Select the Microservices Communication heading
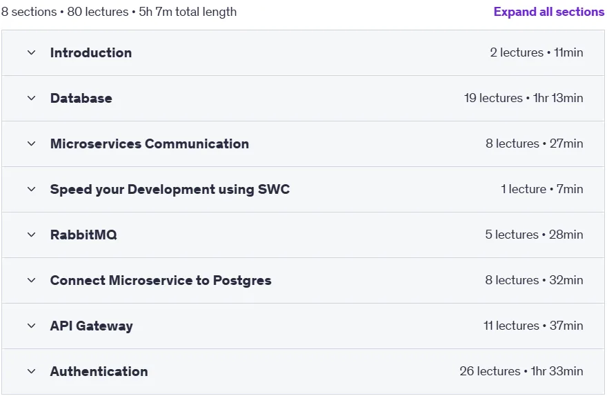The image size is (607, 396). [150, 143]
